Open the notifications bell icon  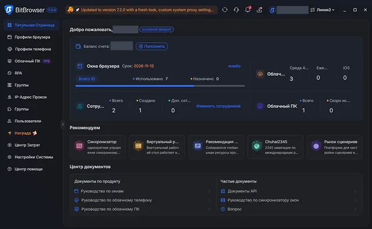248,10
